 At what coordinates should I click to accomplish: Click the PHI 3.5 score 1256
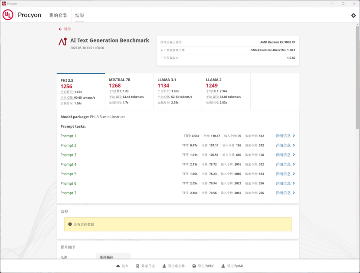coord(66,87)
